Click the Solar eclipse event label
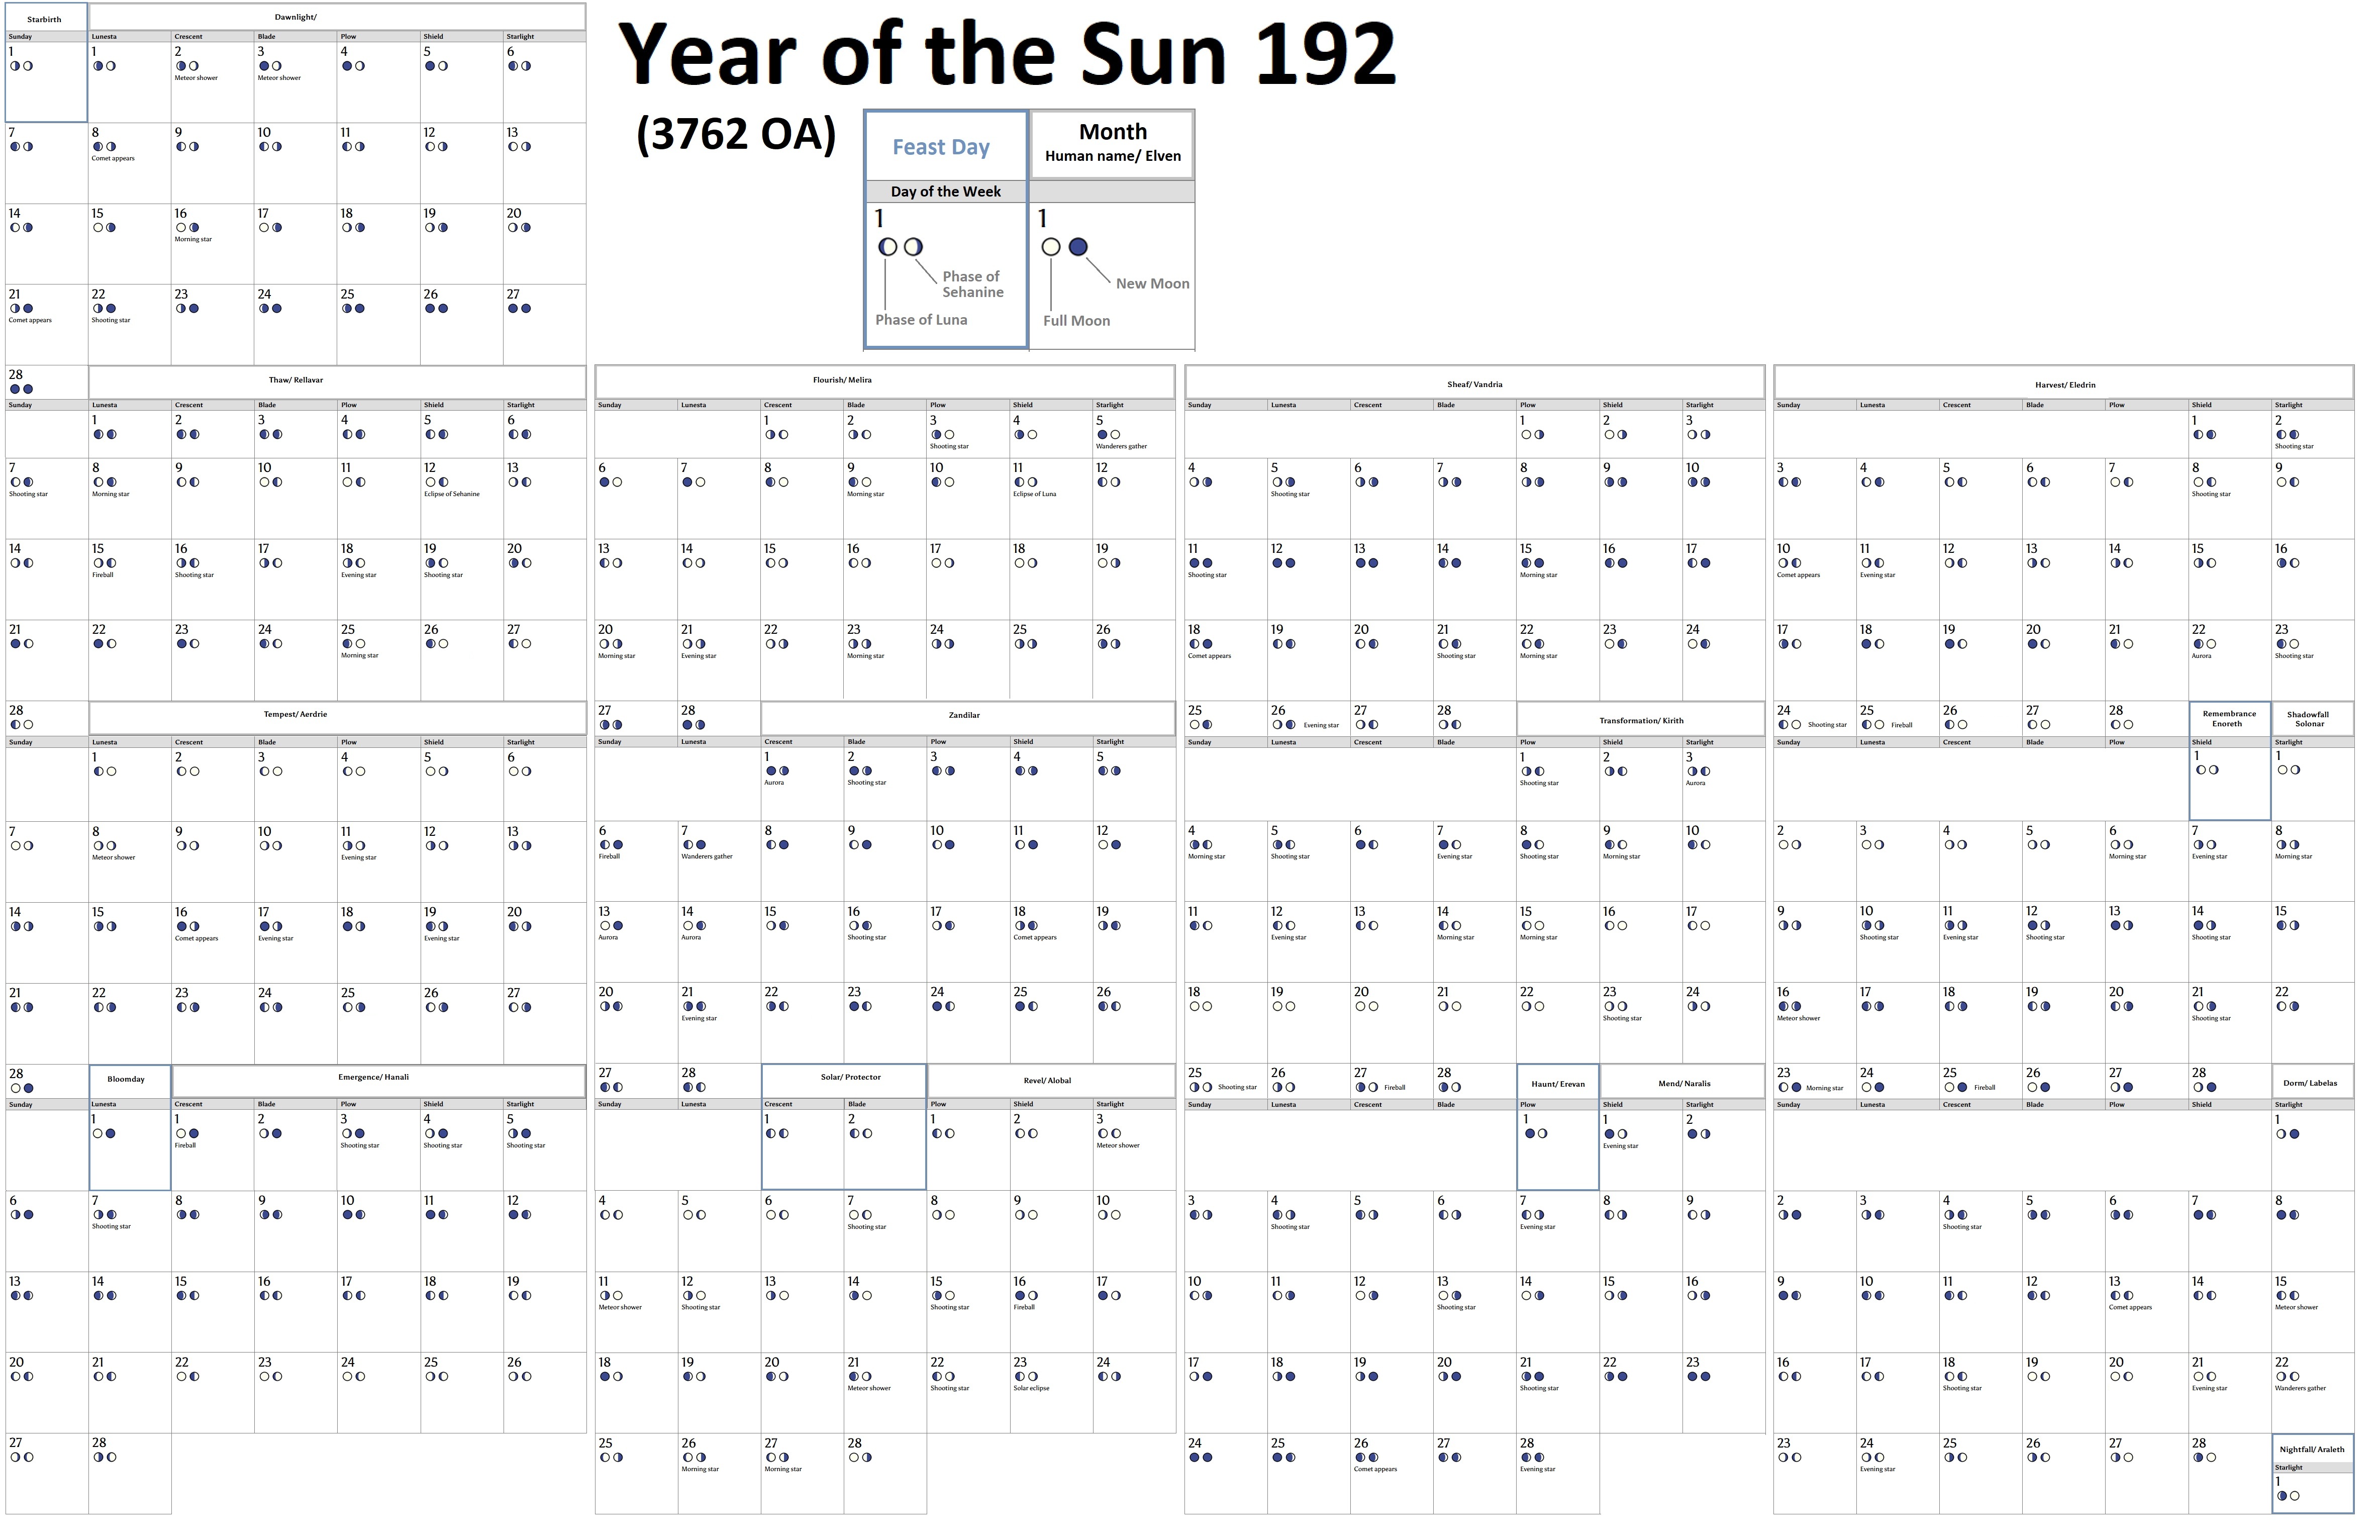Screen dimensions: 2380x1540 tap(1031, 1389)
